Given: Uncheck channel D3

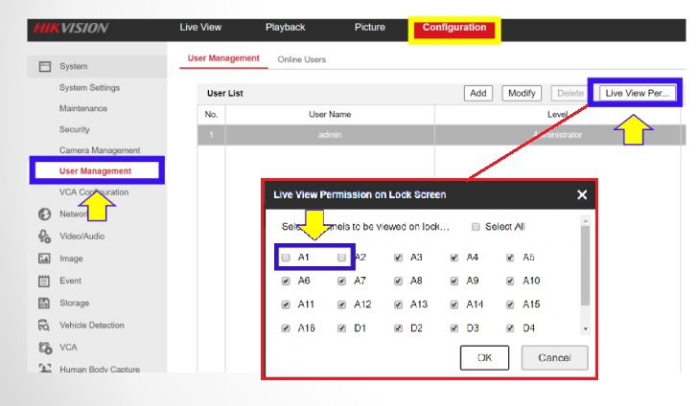Looking at the screenshot, I should pos(454,328).
